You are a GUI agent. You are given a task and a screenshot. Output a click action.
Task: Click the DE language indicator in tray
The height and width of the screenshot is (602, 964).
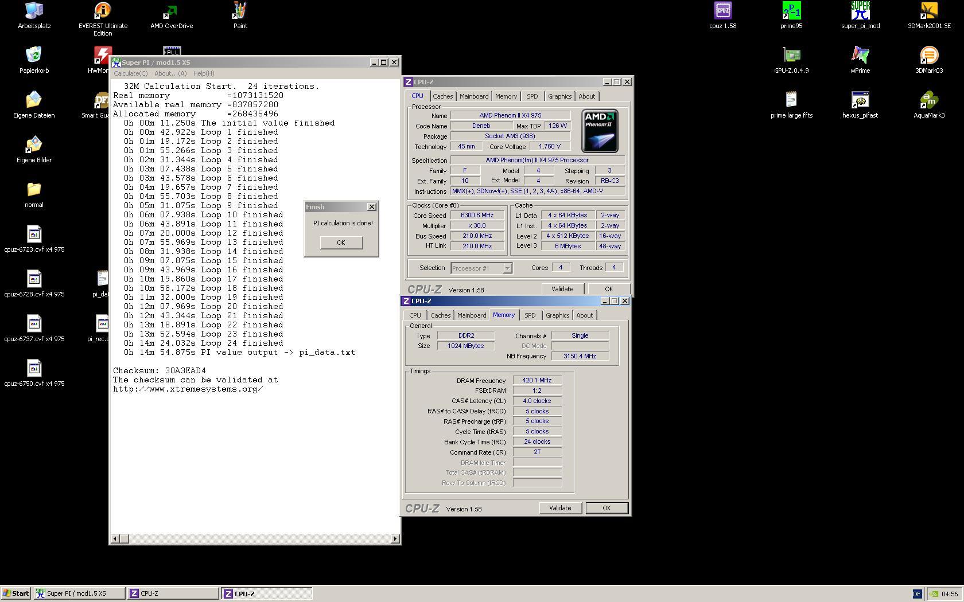pos(916,594)
